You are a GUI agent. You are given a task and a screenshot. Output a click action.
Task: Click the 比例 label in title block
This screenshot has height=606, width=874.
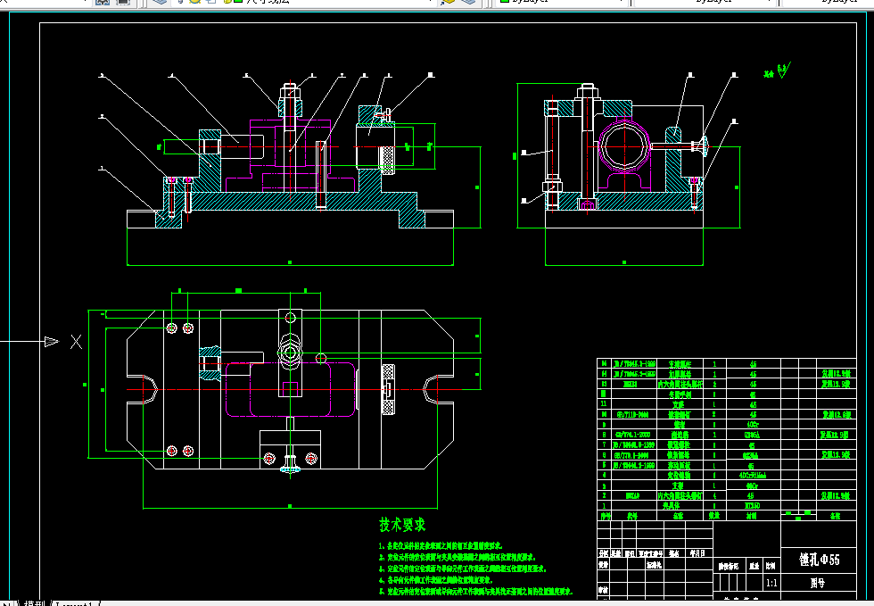771,566
